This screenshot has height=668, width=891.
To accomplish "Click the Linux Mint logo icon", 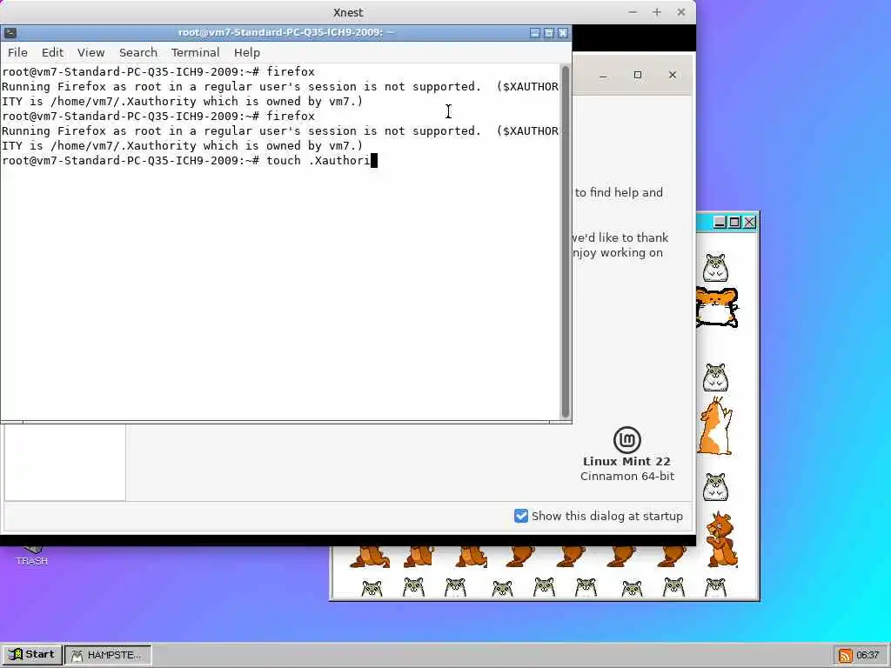I will point(627,439).
